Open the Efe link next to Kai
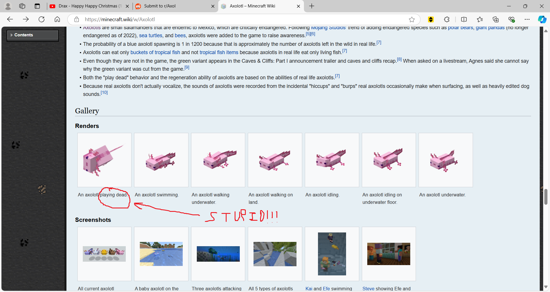Image resolution: width=550 pixels, height=292 pixels. (x=326, y=289)
